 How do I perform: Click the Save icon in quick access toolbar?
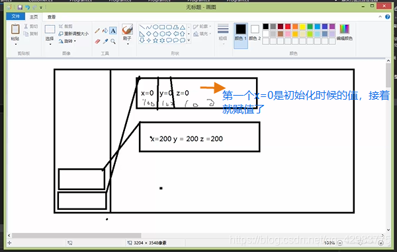(20, 7)
